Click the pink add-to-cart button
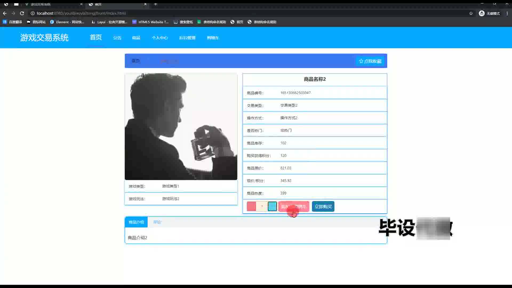 pos(294,206)
